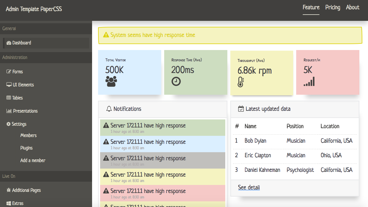Click the Throughput thermometer icon
Image resolution: width=368 pixels, height=207 pixels.
click(241, 82)
